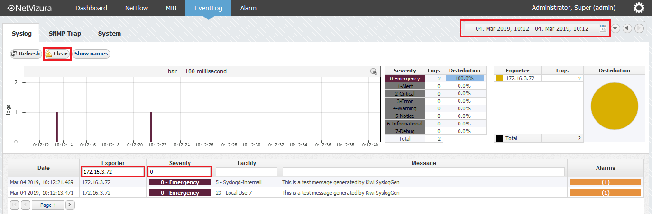Go to first page of results
Image resolution: width=652 pixels, height=214 pixels.
coord(15,205)
